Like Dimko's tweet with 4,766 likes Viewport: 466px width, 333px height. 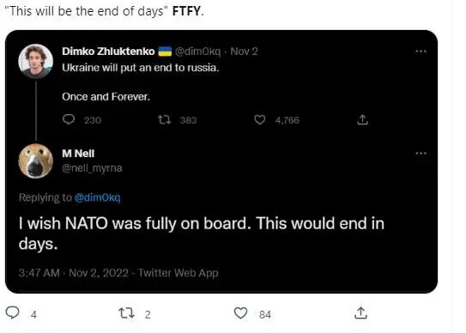point(260,120)
